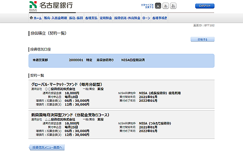Select the small font size button
Screen dimensions: 243x158
click(158, 6)
